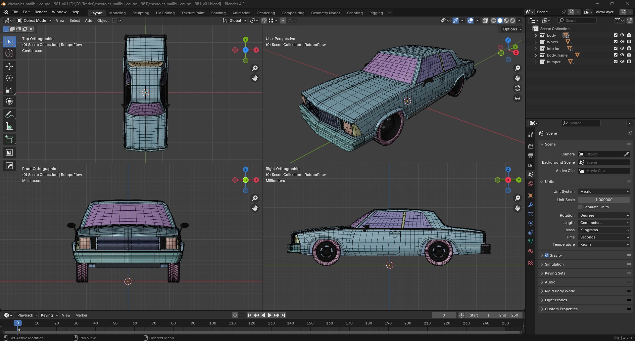Switch to the Sculpting workspace tab

tap(140, 13)
